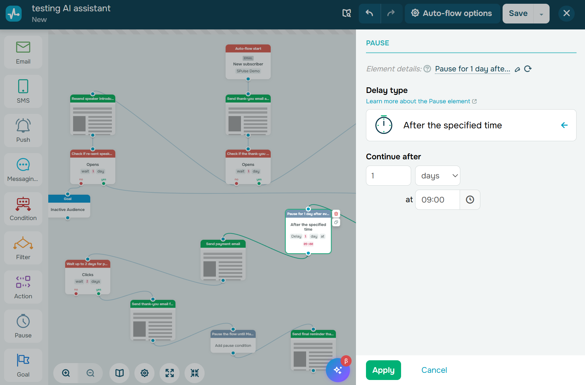Select the Auto-flow start node

coord(248,62)
